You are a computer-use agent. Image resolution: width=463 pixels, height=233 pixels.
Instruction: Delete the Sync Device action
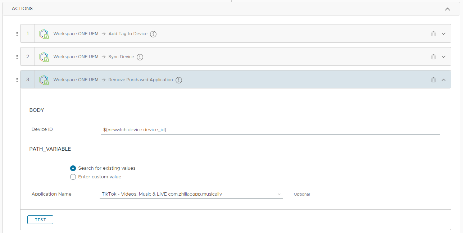433,57
